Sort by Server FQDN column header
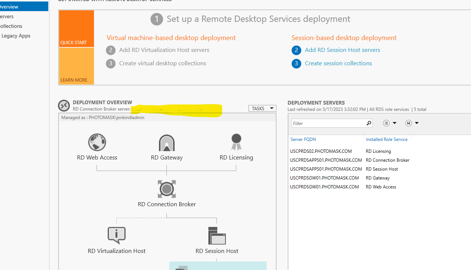The width and height of the screenshot is (471, 270). (x=303, y=139)
